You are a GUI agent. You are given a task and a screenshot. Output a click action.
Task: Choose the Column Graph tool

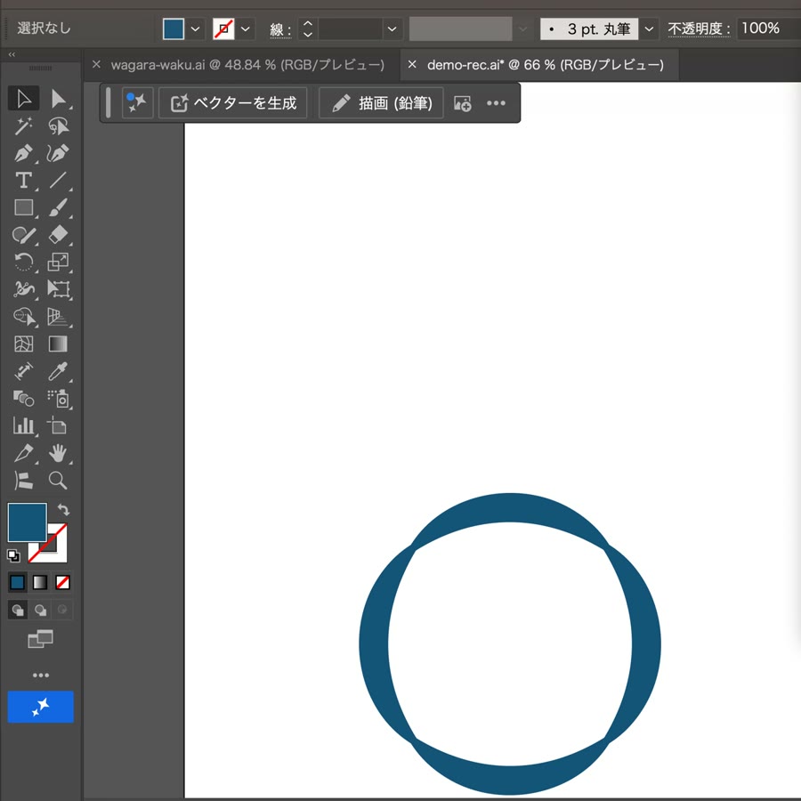pyautogui.click(x=23, y=425)
